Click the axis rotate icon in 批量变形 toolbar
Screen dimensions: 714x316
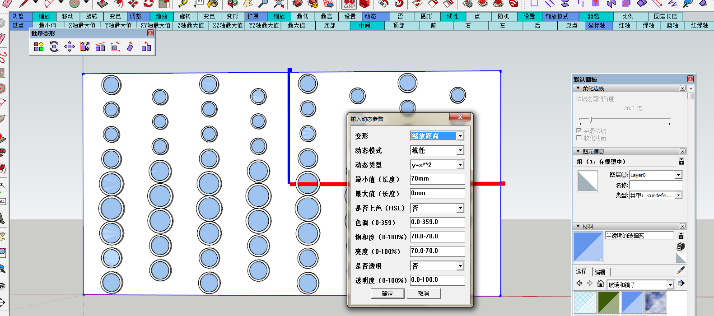pyautogui.click(x=115, y=46)
